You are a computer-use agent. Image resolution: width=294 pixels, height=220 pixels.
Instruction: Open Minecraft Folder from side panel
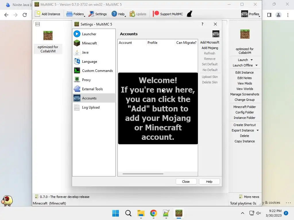245,107
